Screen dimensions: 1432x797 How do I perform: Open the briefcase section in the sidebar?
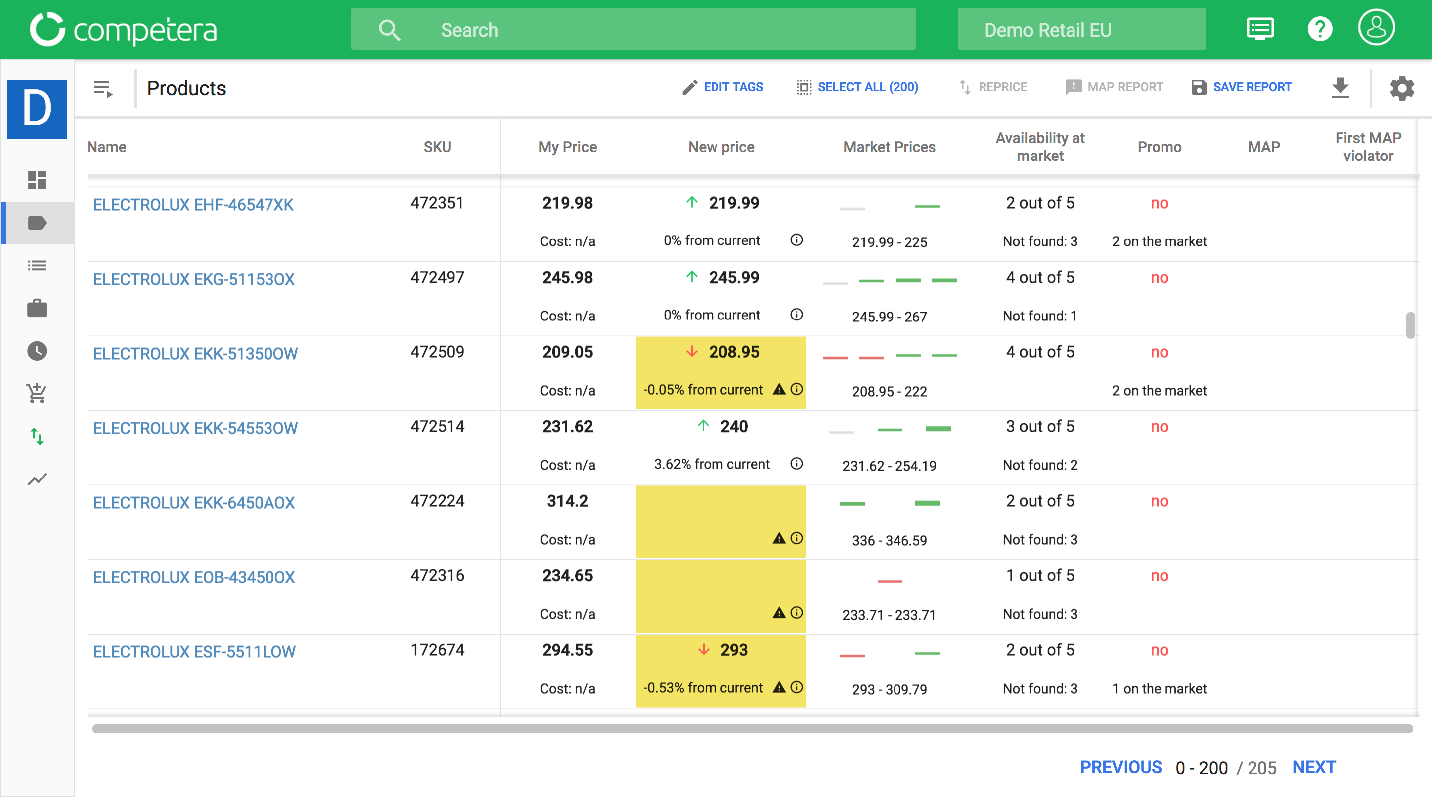37,309
